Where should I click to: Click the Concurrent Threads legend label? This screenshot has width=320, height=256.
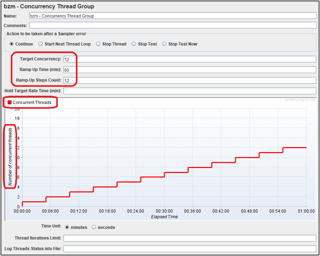32,102
